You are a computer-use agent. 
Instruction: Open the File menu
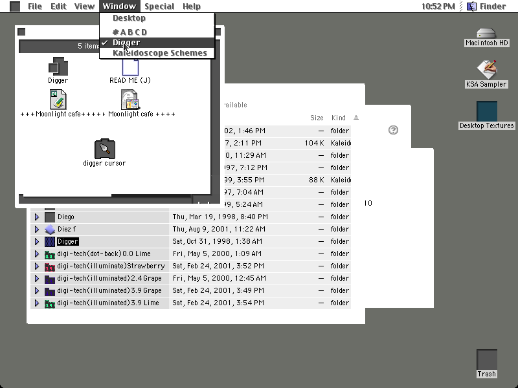[35, 6]
